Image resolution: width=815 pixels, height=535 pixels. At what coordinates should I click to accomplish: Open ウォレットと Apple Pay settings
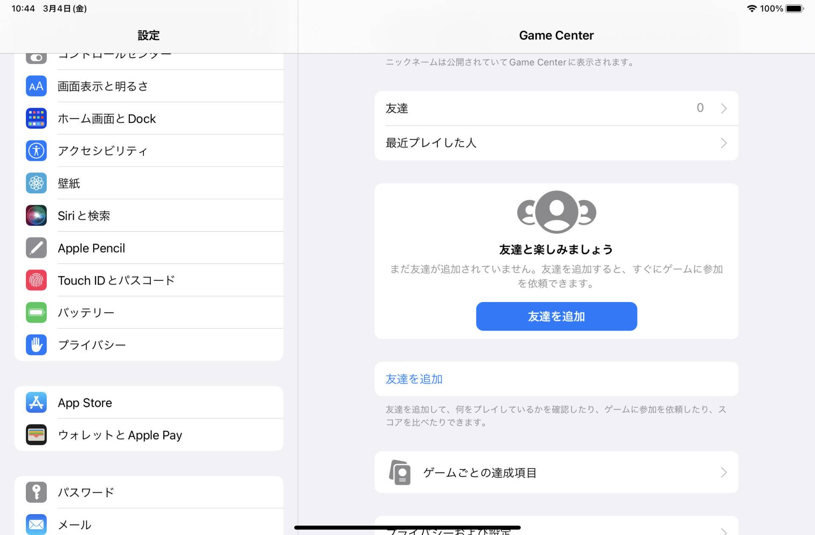coord(149,435)
